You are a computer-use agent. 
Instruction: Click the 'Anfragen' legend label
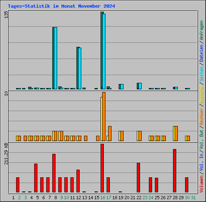(202, 30)
